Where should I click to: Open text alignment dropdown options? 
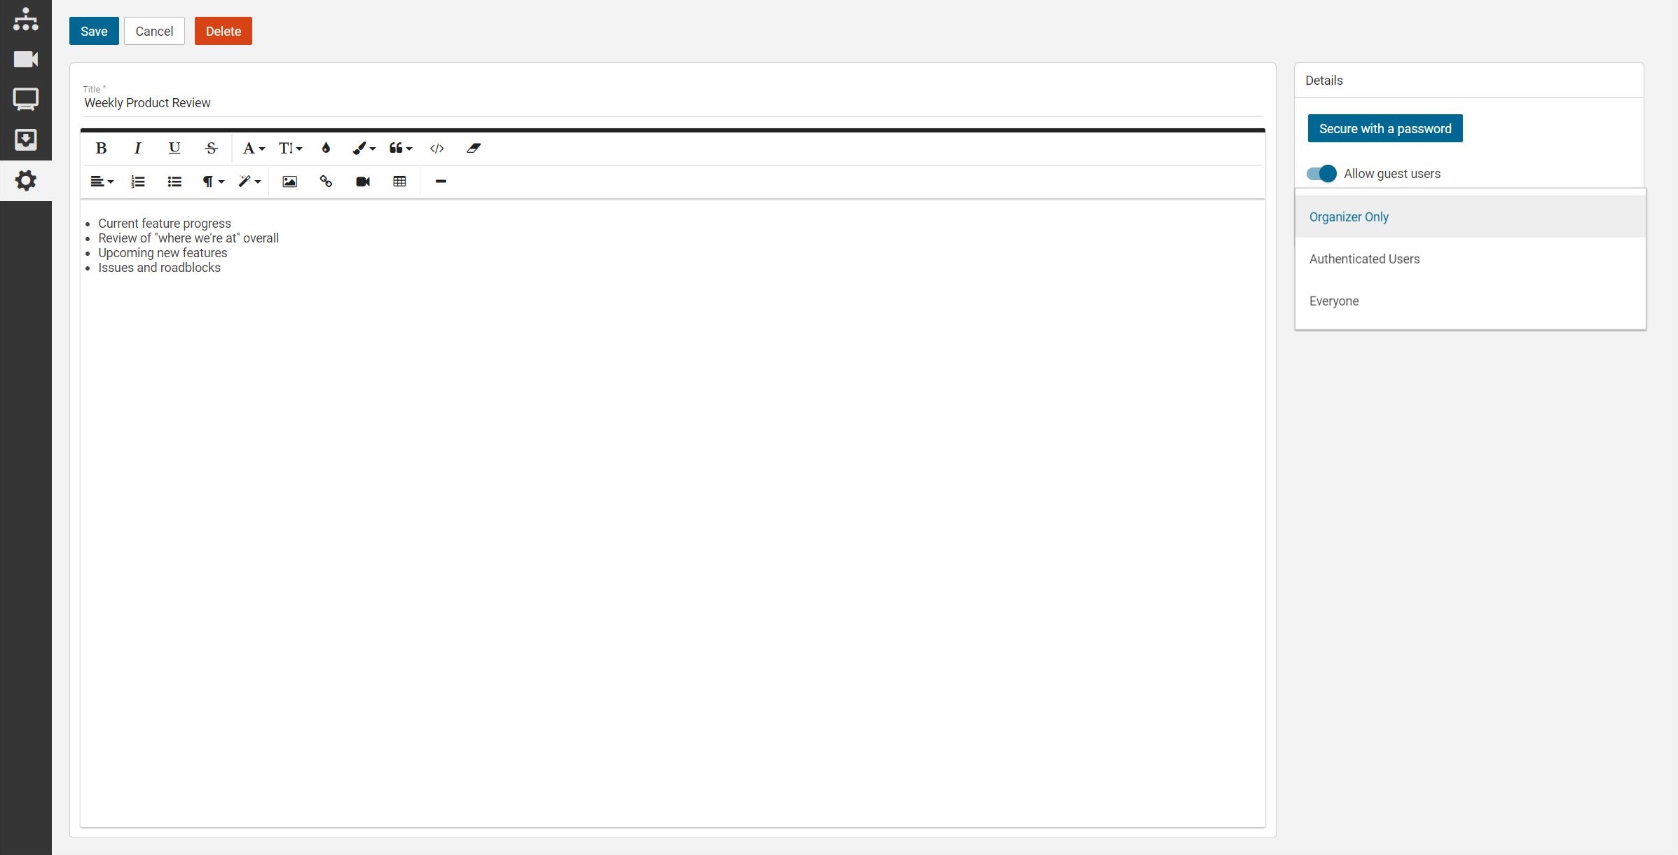(102, 181)
